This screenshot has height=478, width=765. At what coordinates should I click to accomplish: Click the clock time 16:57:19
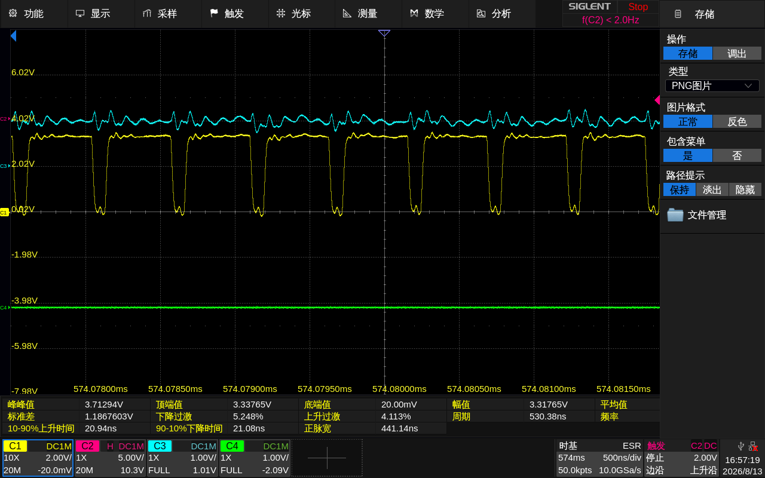[x=742, y=460]
